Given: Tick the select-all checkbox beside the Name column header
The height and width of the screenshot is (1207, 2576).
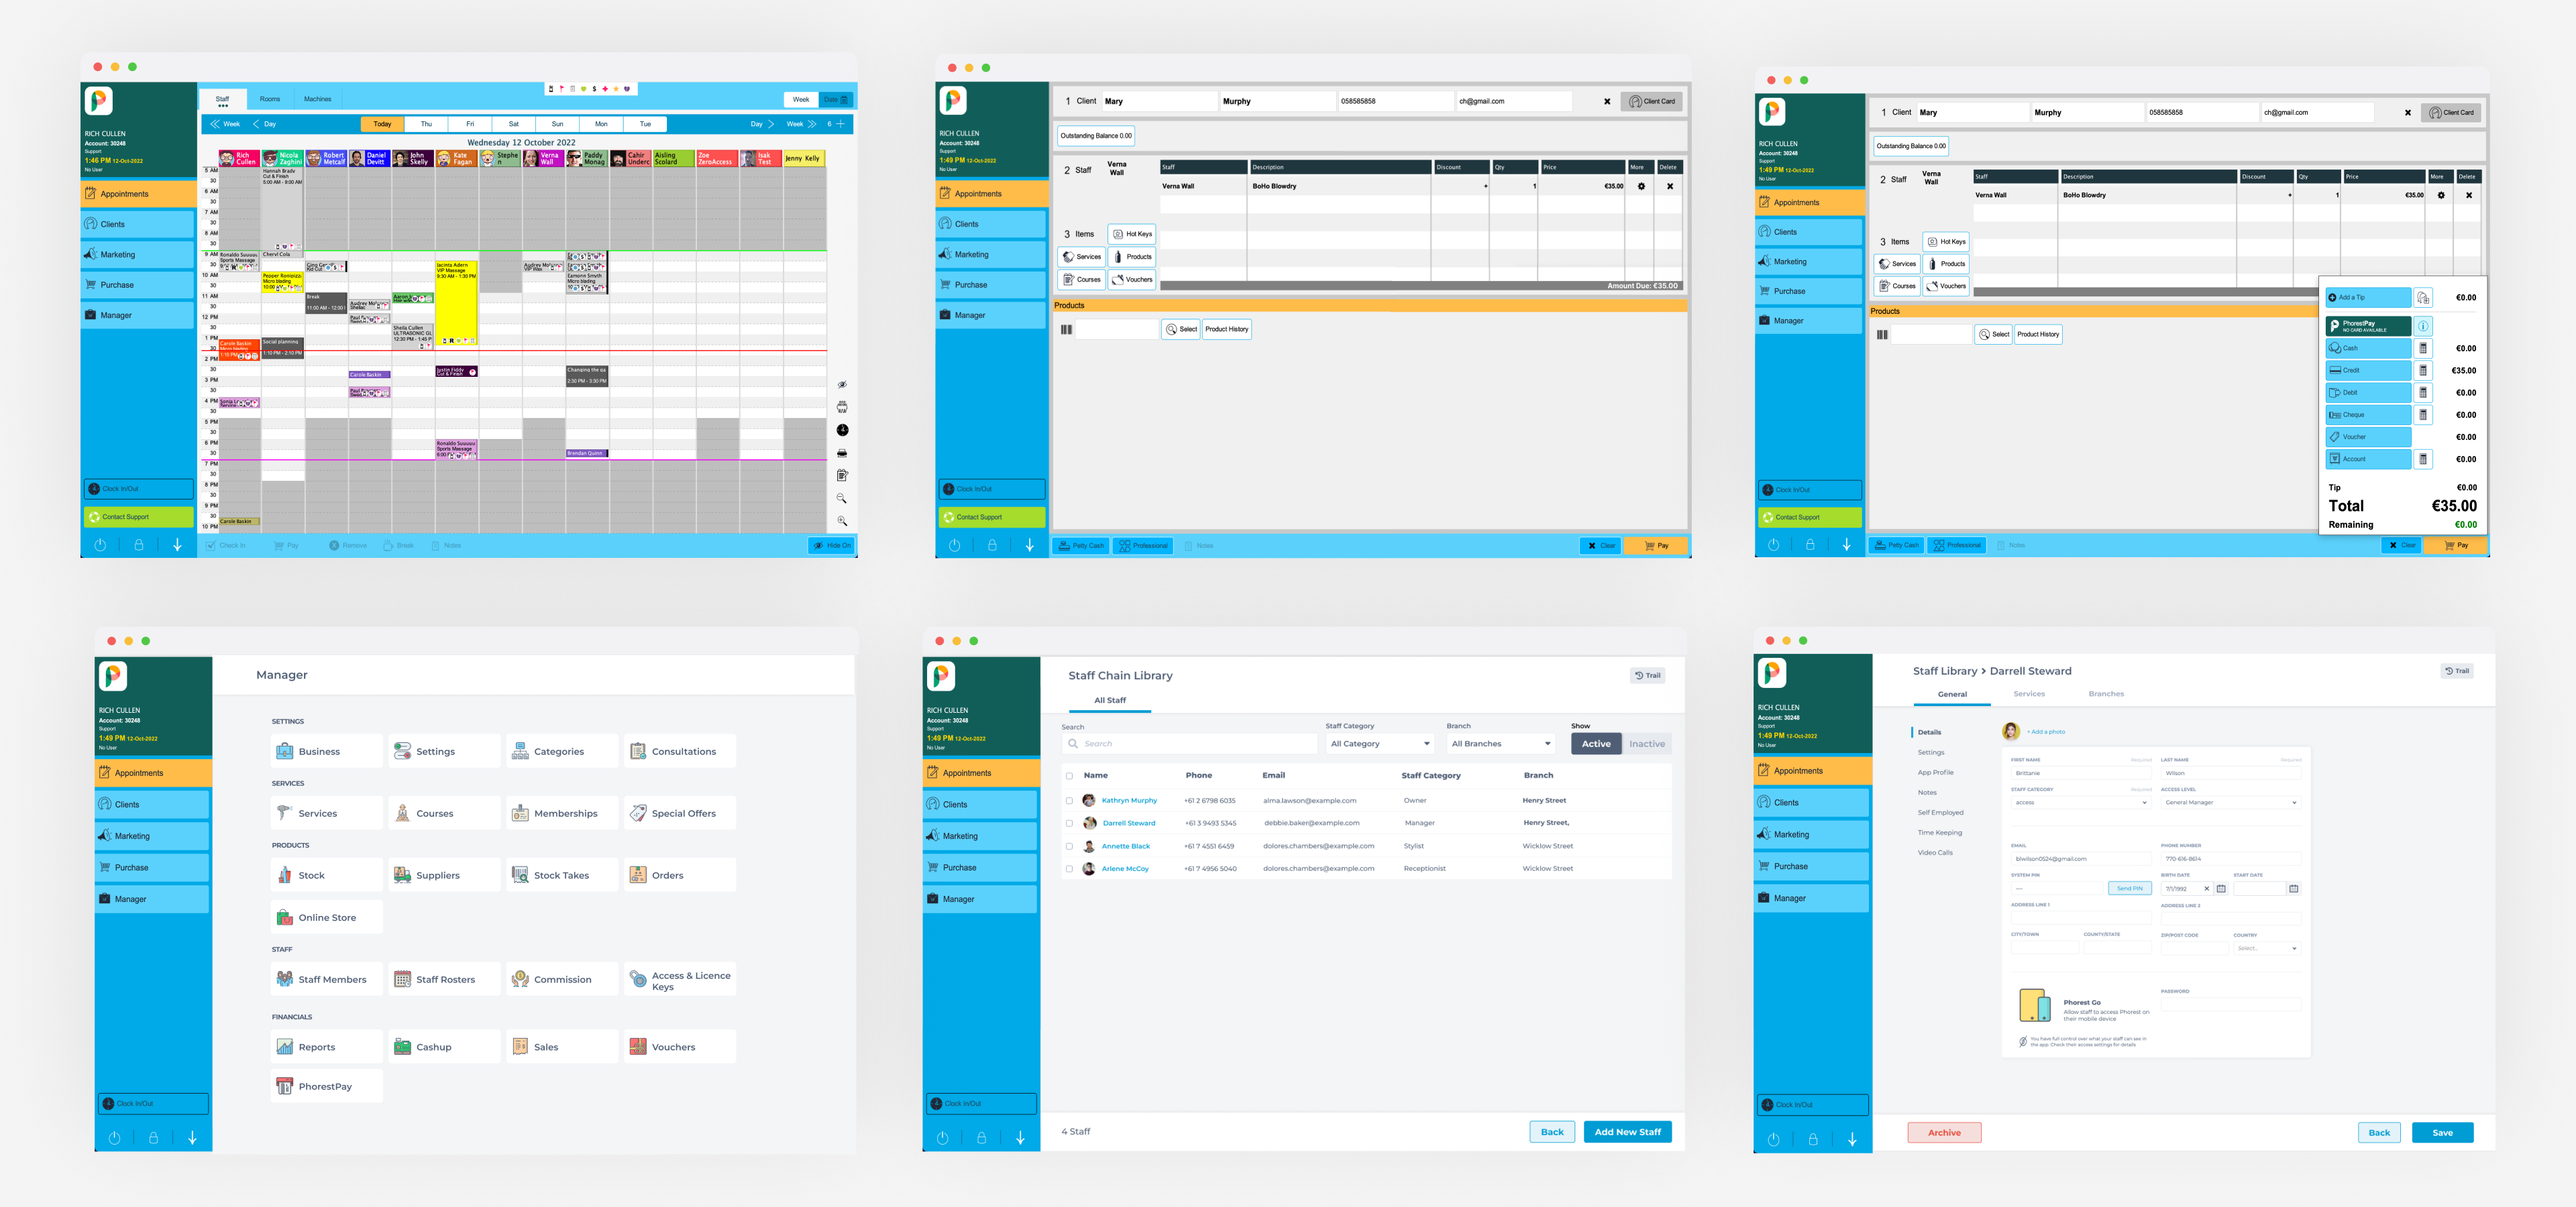Looking at the screenshot, I should coord(1069,775).
